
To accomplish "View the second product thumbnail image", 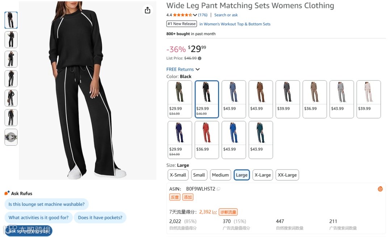I will [11, 39].
